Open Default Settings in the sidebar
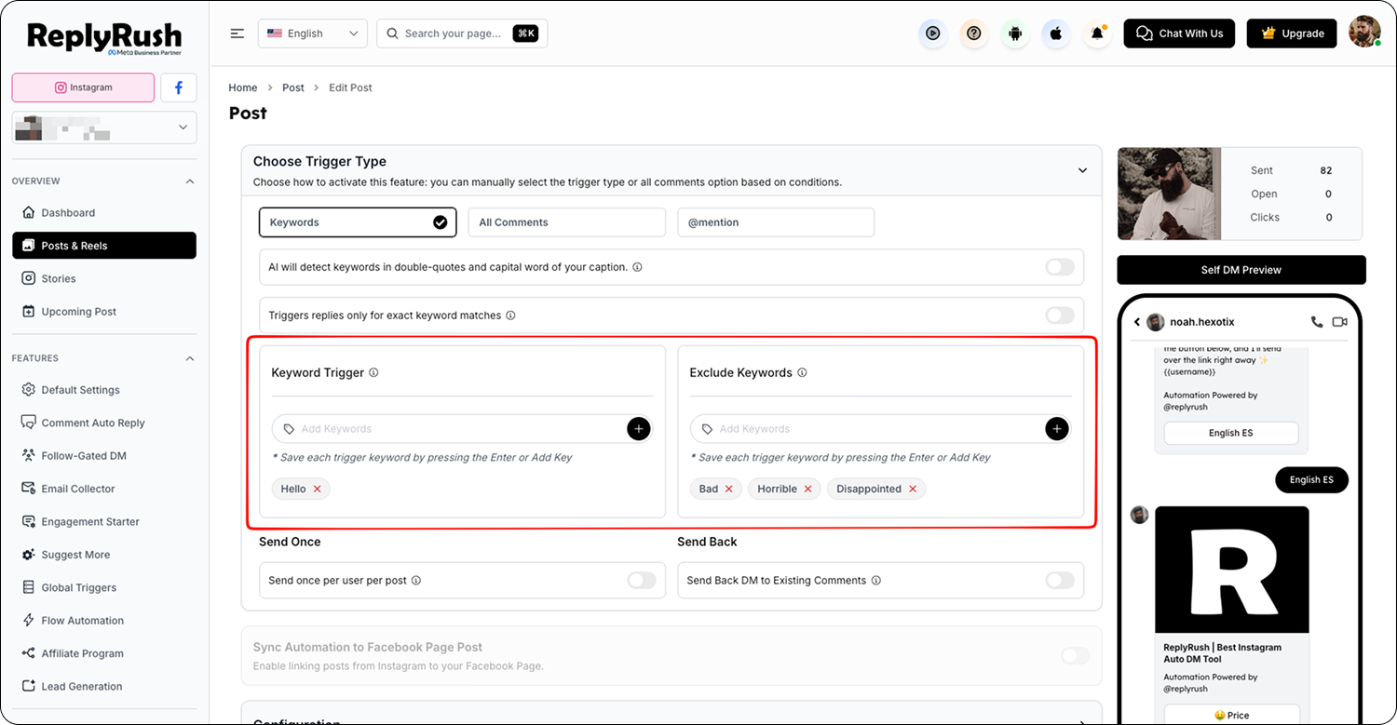 104,390
